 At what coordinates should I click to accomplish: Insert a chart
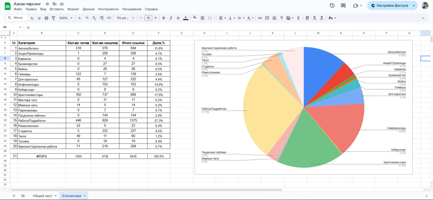[x=274, y=18]
